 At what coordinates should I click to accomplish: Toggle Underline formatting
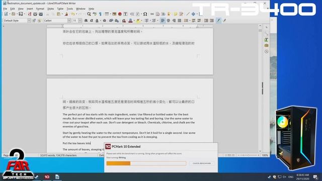[x=97, y=21]
